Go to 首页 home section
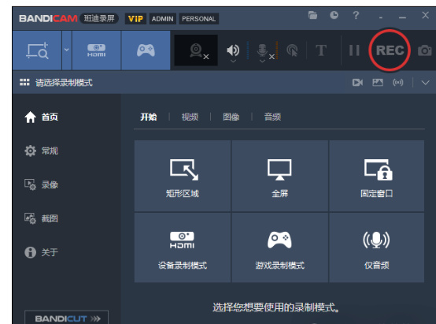 point(41,117)
